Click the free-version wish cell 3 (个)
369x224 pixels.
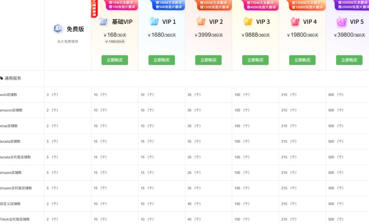[52, 95]
